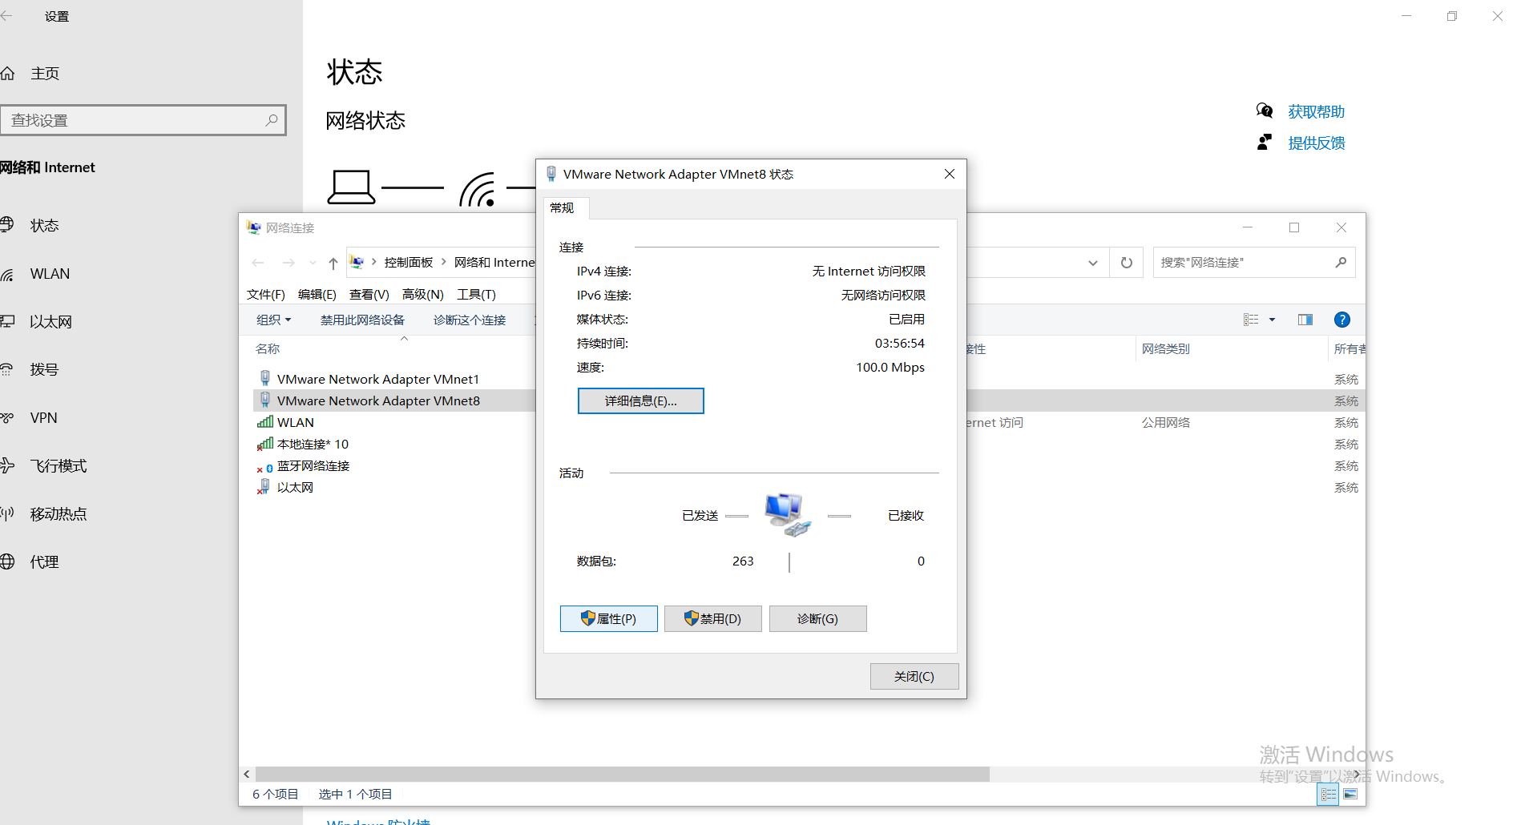
Task: Toggle the preview pane icon in 网络连接
Action: [x=1305, y=320]
